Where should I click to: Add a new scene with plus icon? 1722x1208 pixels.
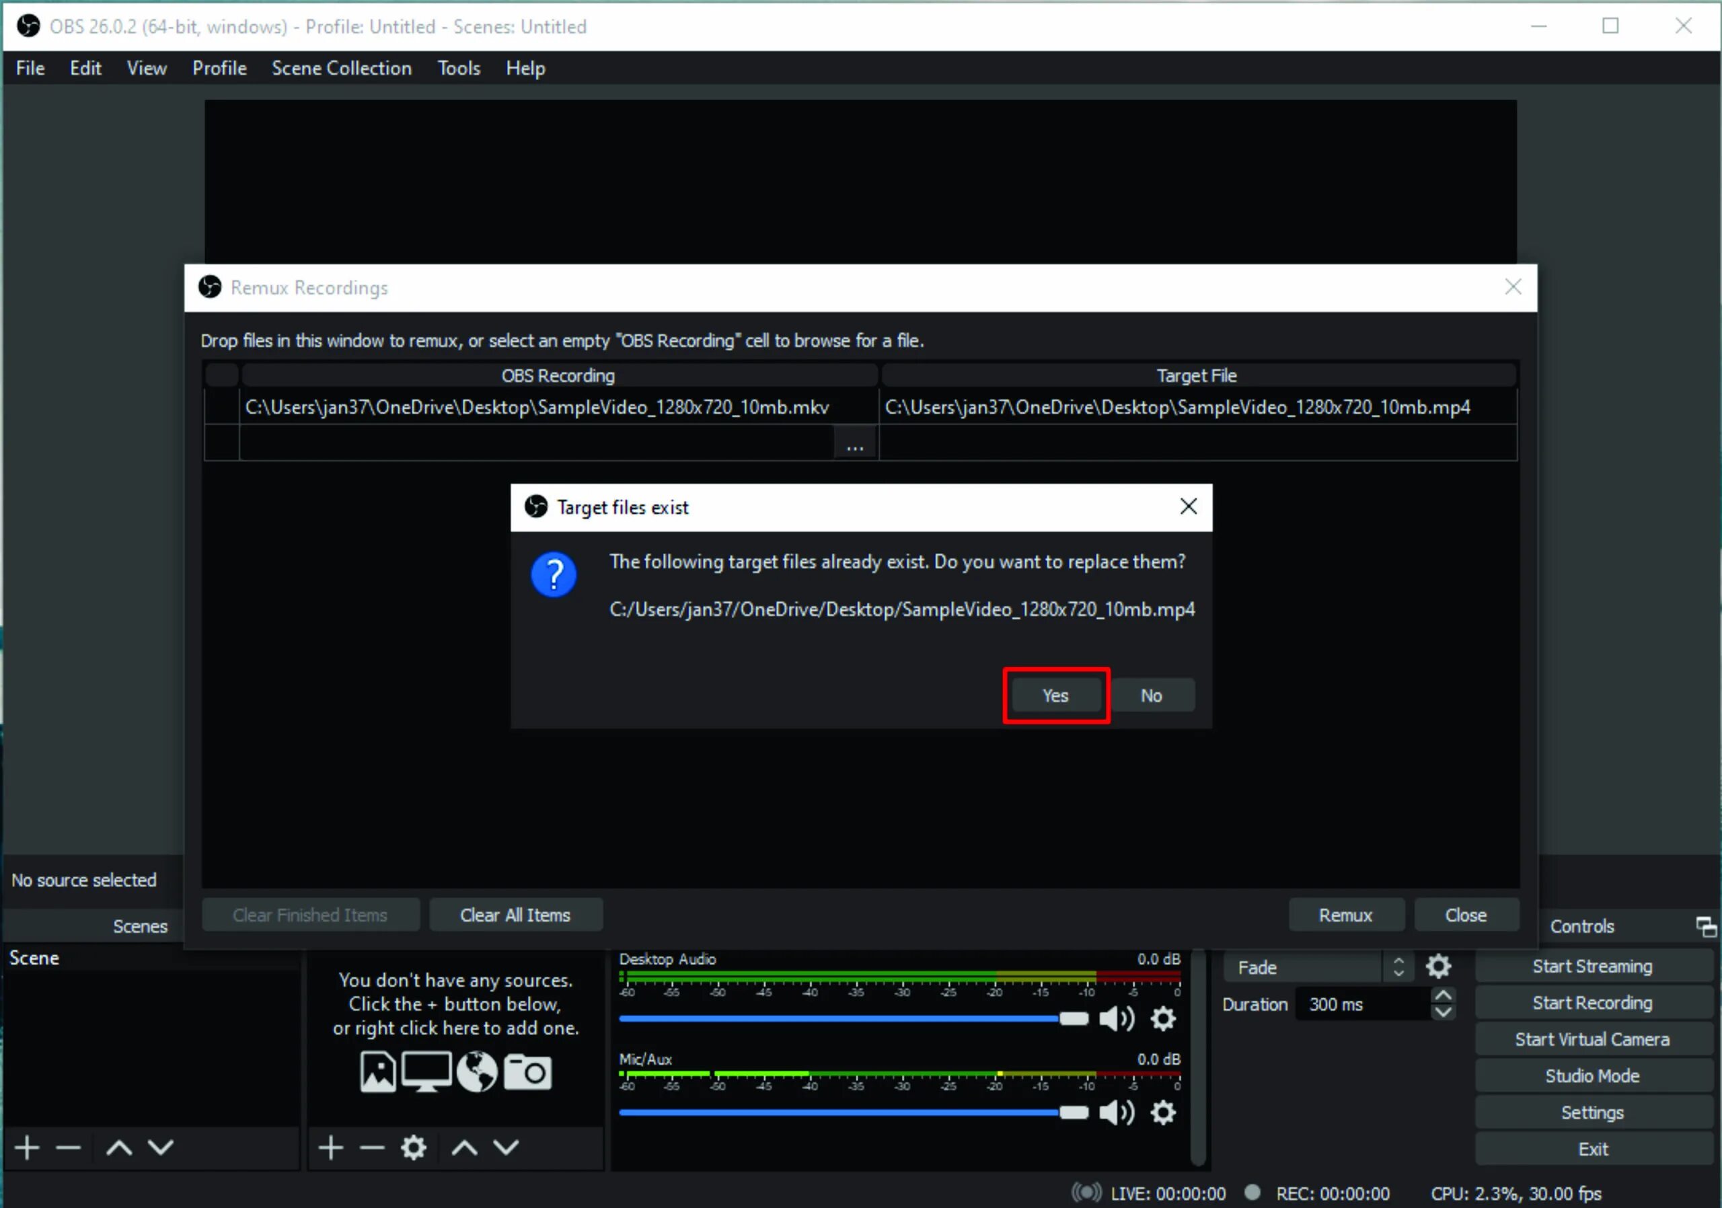pos(27,1147)
